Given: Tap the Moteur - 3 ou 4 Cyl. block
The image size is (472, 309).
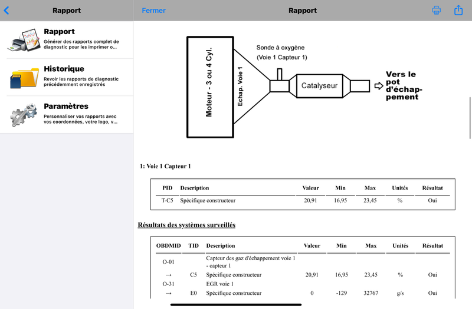Looking at the screenshot, I should click(209, 86).
